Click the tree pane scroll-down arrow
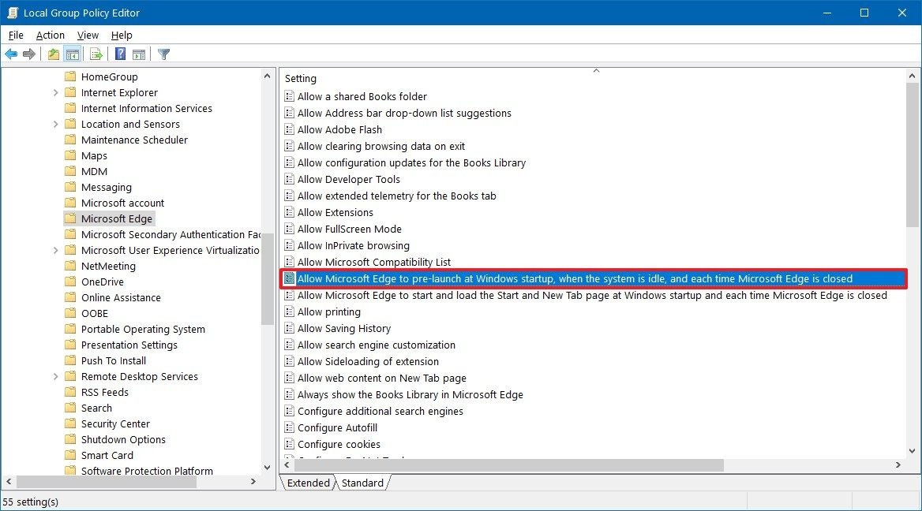This screenshot has width=922, height=511. click(268, 468)
